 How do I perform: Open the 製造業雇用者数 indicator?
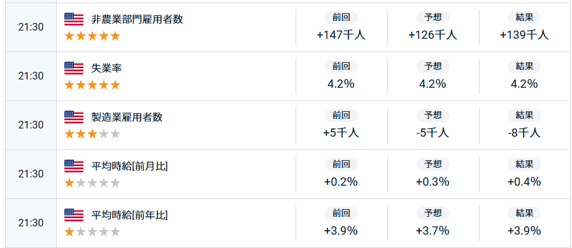(x=127, y=117)
